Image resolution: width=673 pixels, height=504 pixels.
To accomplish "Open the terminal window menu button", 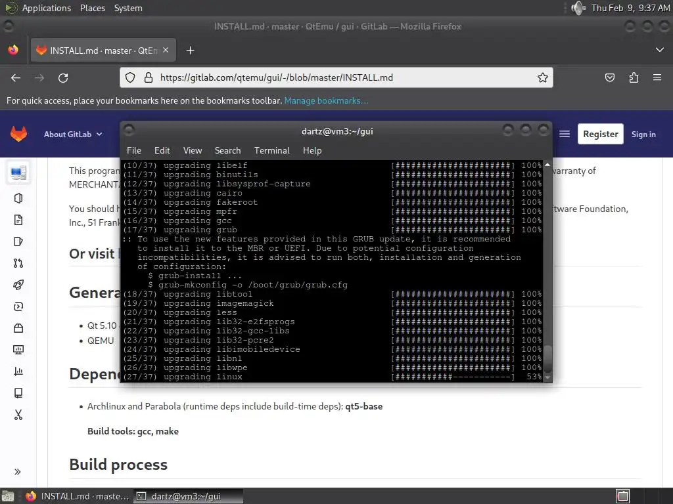I will [129, 130].
